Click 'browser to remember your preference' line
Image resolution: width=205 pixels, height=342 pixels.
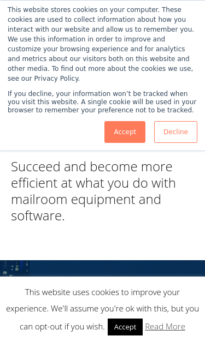point(101,110)
